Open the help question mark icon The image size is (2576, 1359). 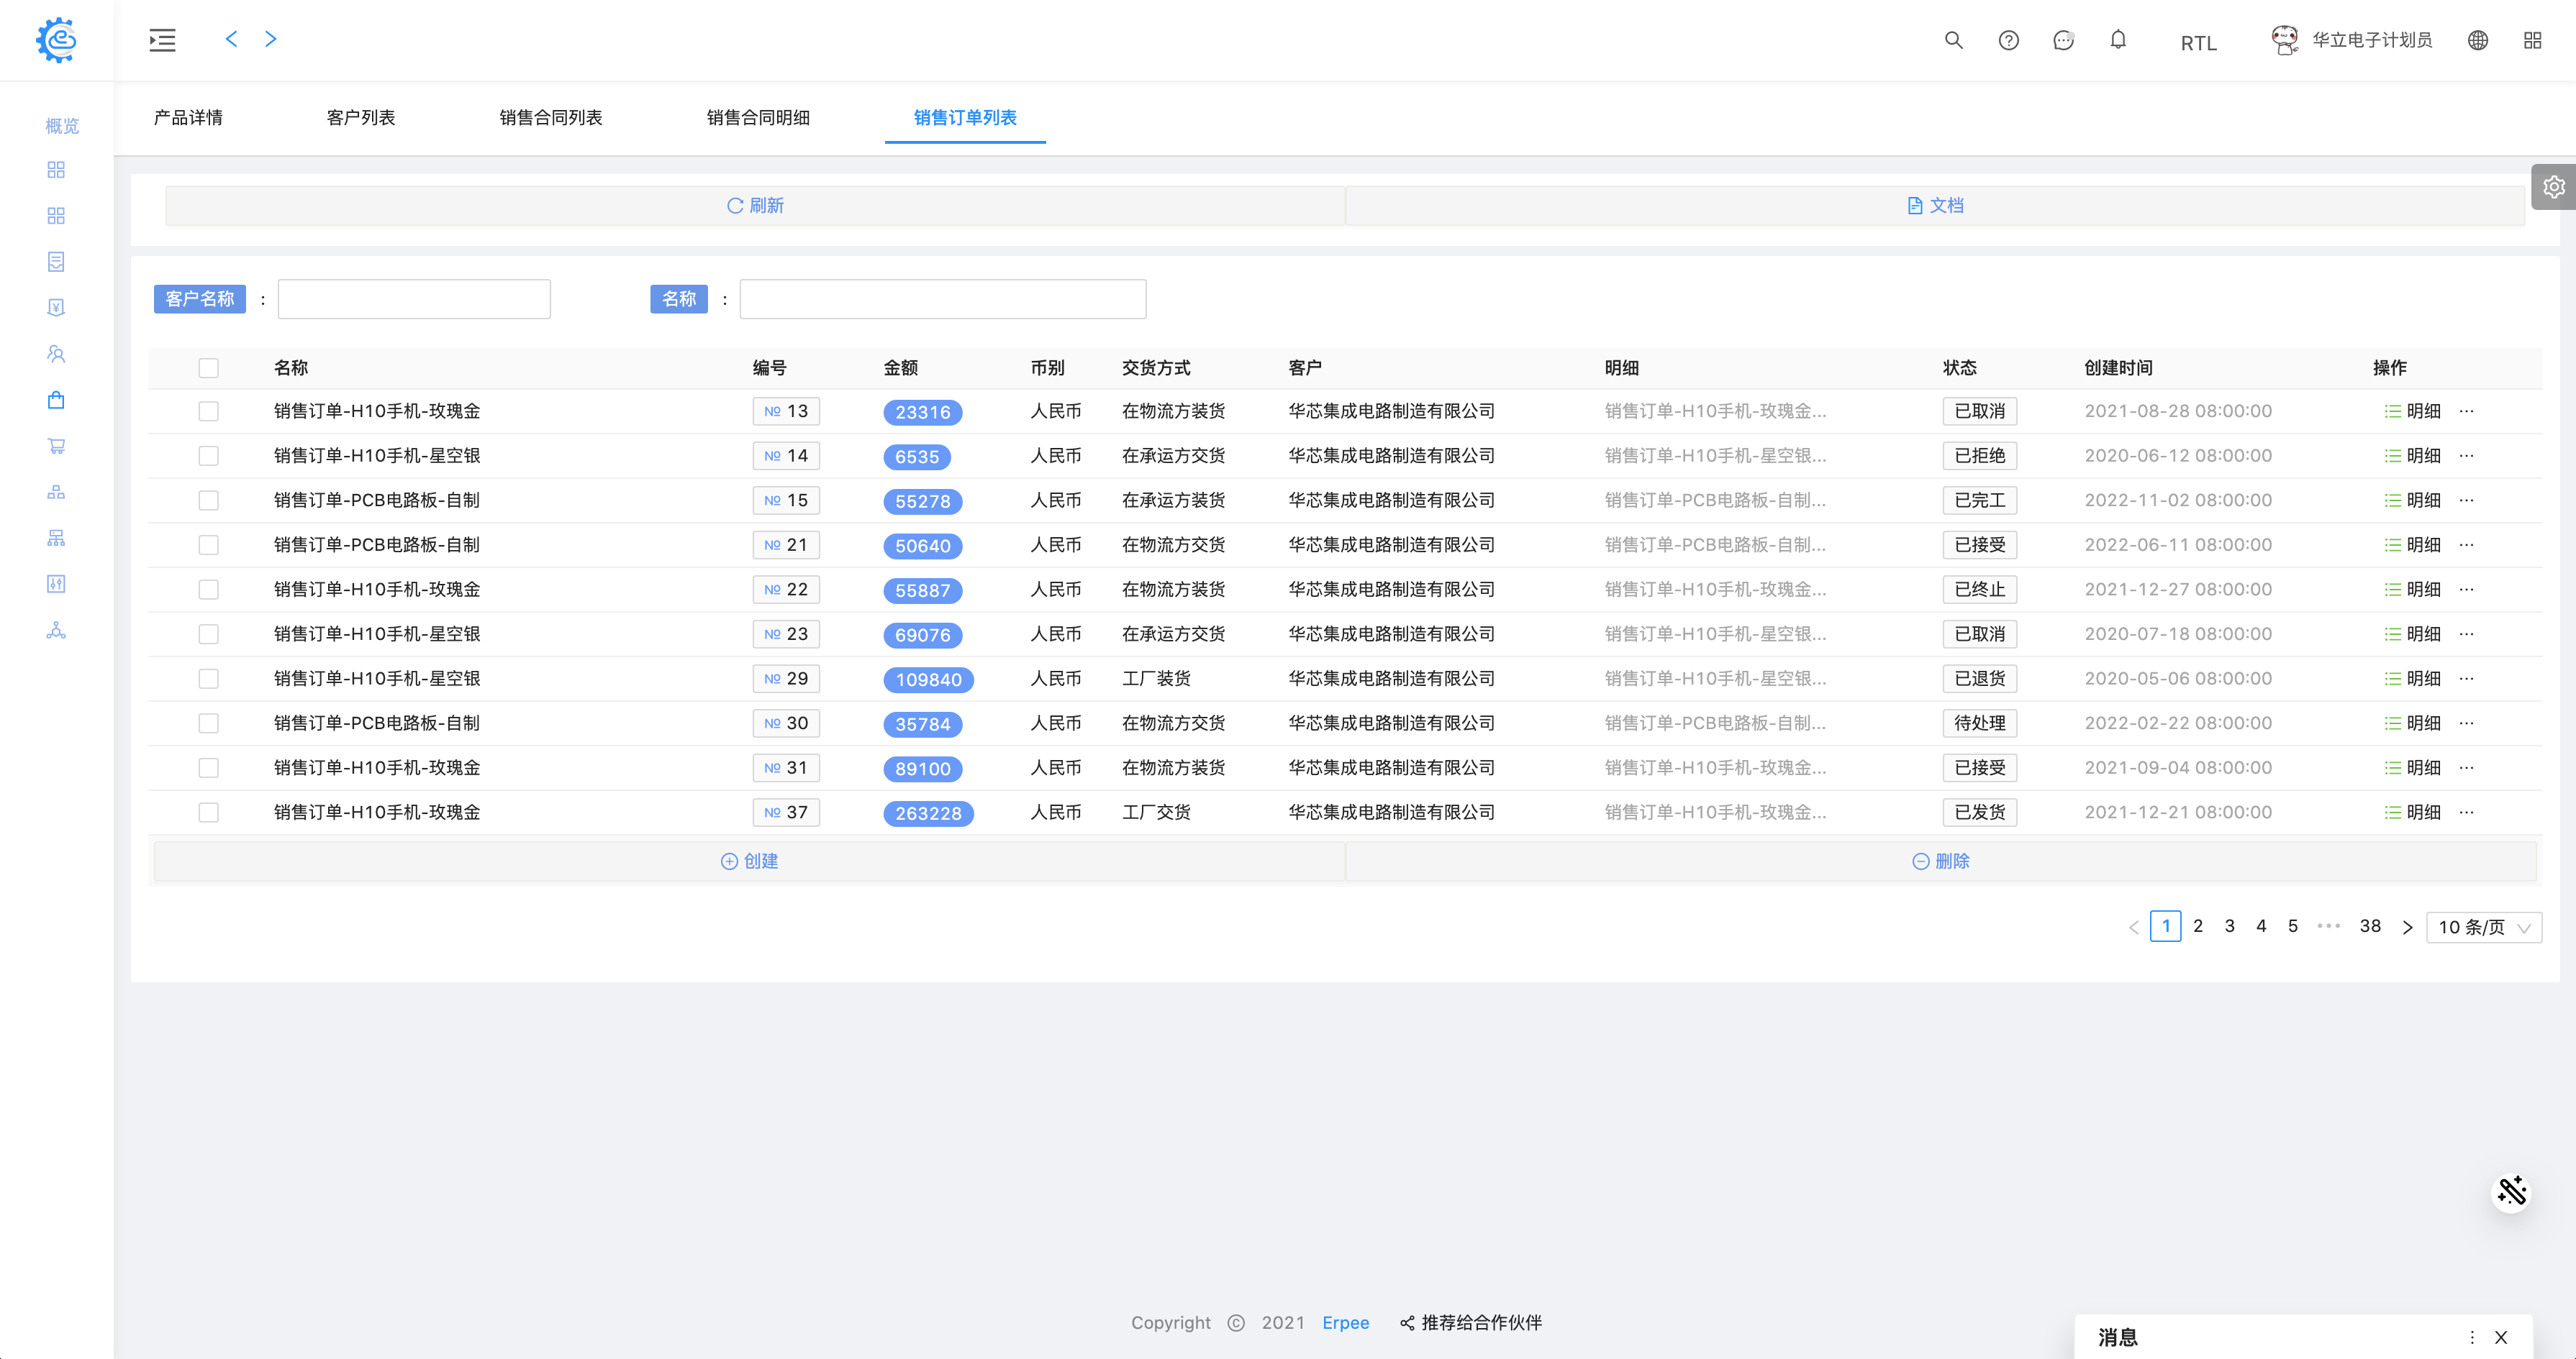click(2008, 40)
